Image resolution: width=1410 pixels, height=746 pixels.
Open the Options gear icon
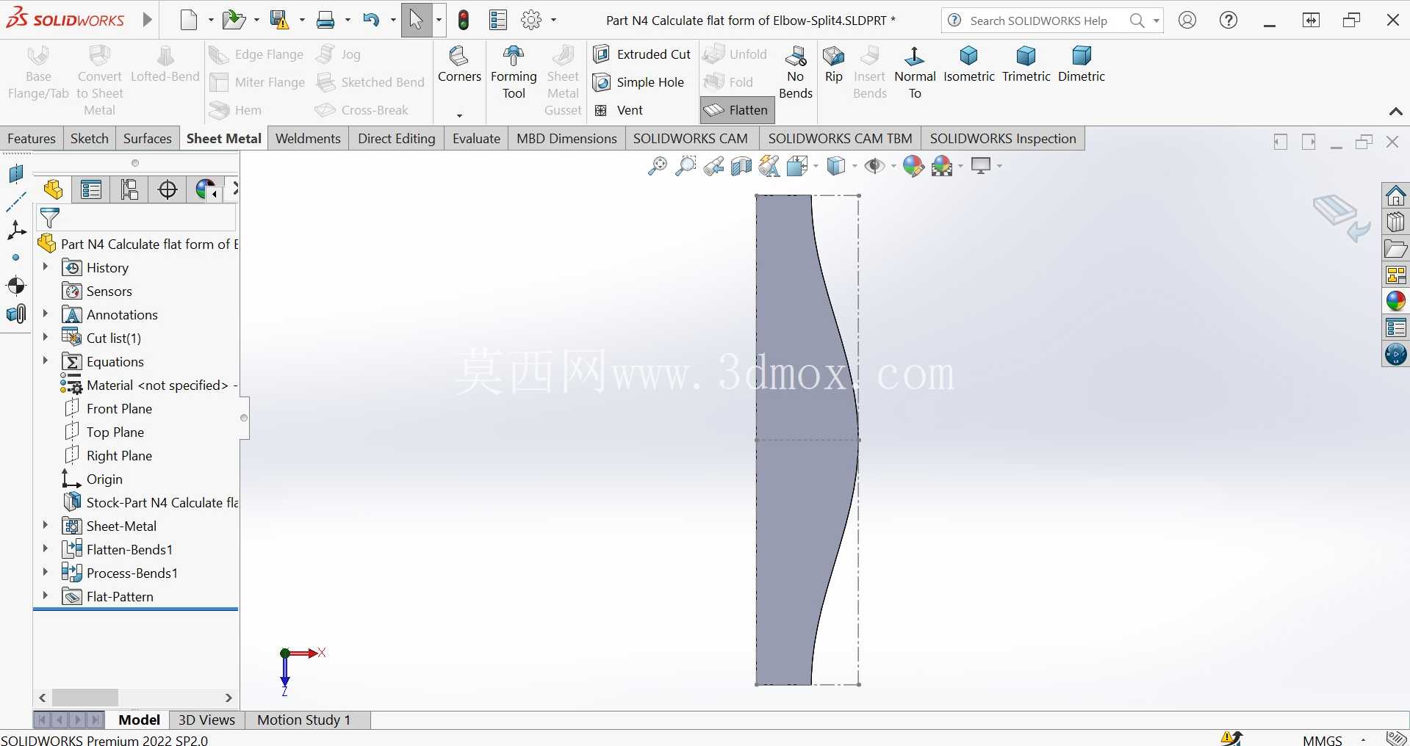click(x=530, y=20)
